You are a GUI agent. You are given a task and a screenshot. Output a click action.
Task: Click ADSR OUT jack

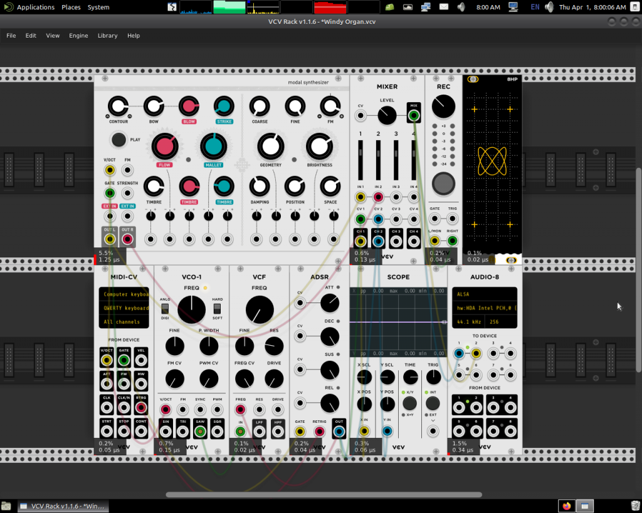pos(339,431)
